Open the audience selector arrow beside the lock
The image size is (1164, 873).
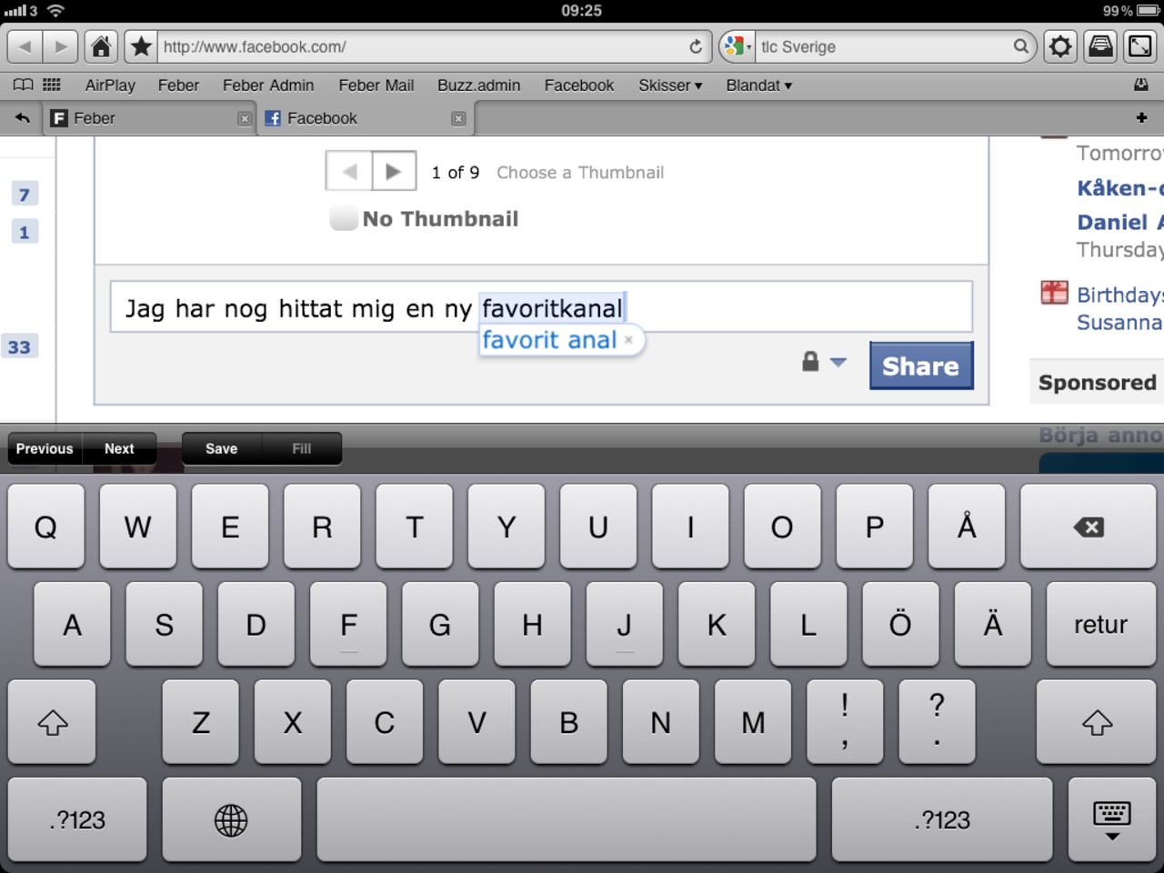click(838, 363)
